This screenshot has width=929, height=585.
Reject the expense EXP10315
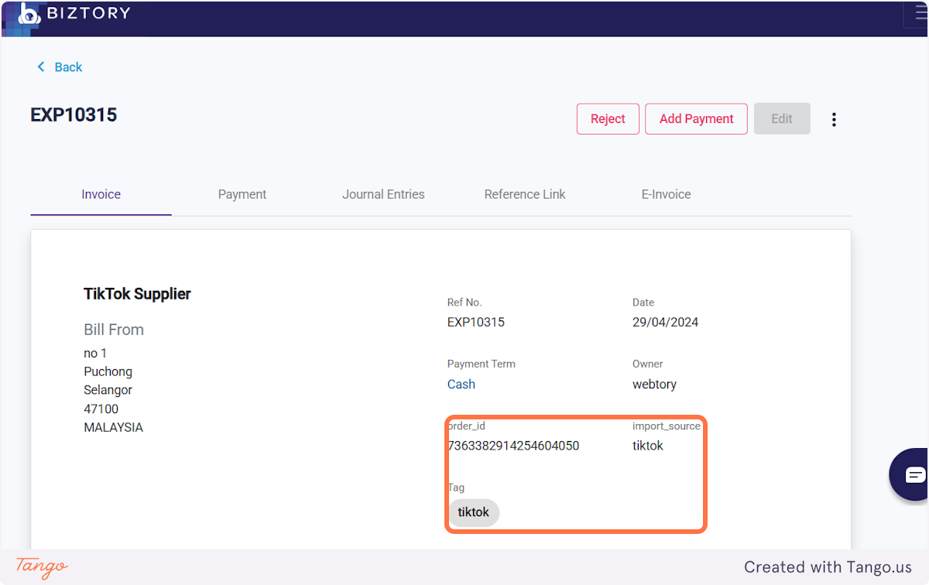point(608,118)
